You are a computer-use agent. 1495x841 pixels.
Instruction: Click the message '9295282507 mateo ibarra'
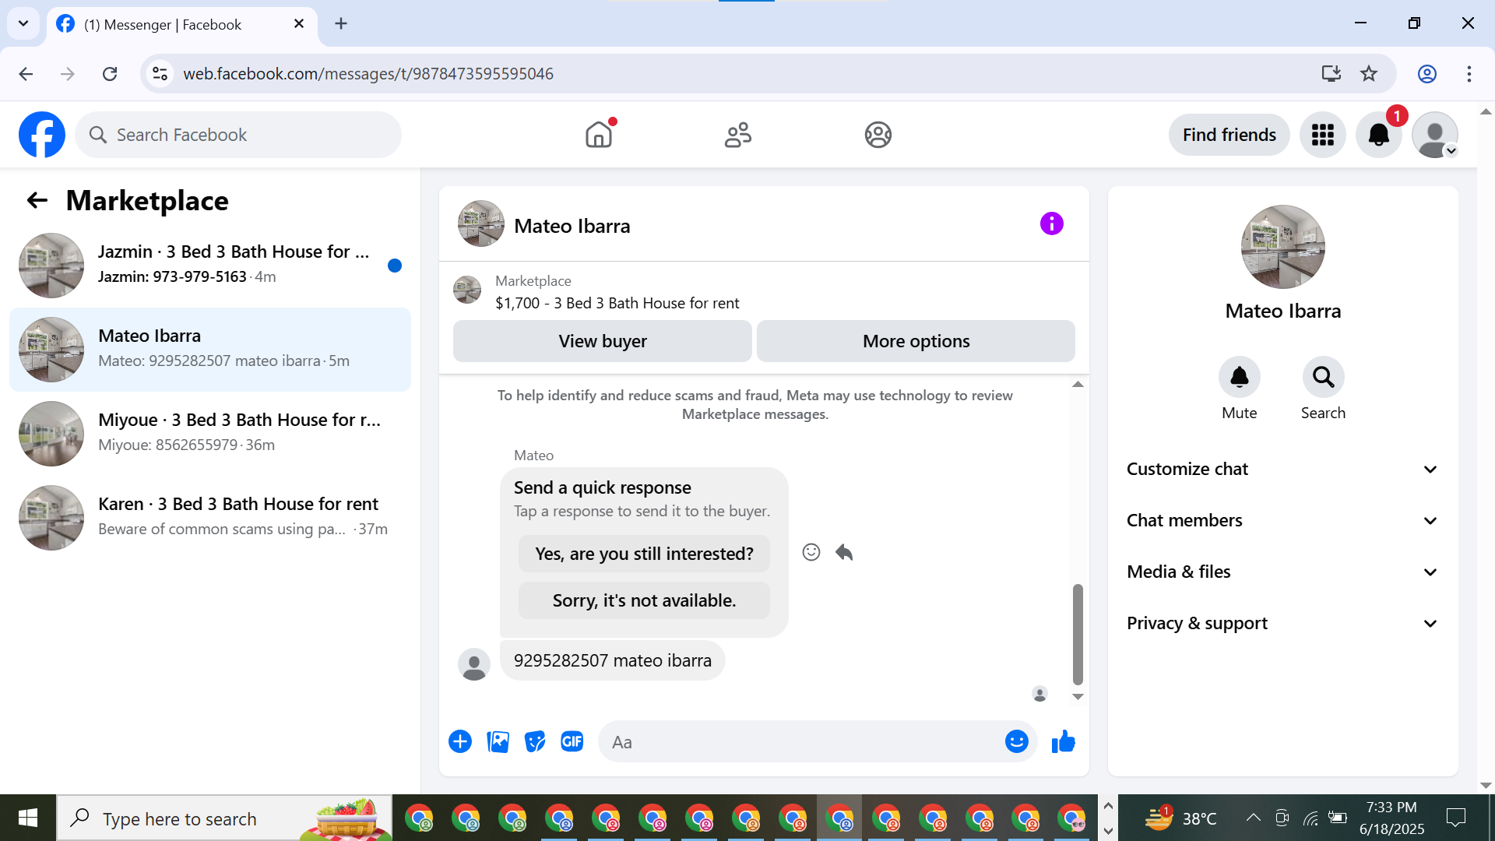click(612, 660)
